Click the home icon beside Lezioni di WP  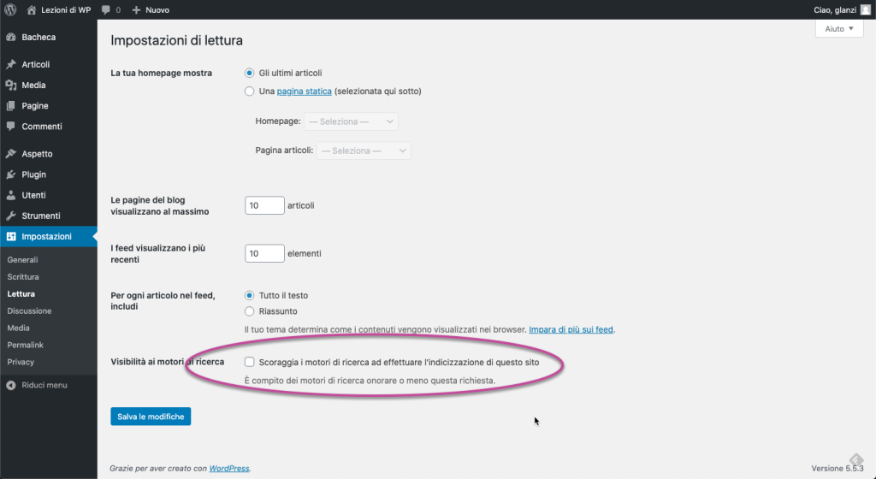click(32, 9)
